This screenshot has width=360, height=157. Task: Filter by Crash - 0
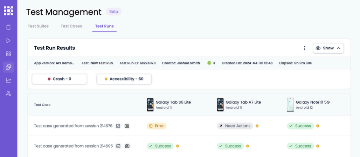[x=60, y=79]
